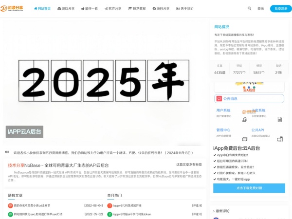Click comment count 评论 0 of second hot article
Viewport: 292px width, 219px height.
[197, 214]
